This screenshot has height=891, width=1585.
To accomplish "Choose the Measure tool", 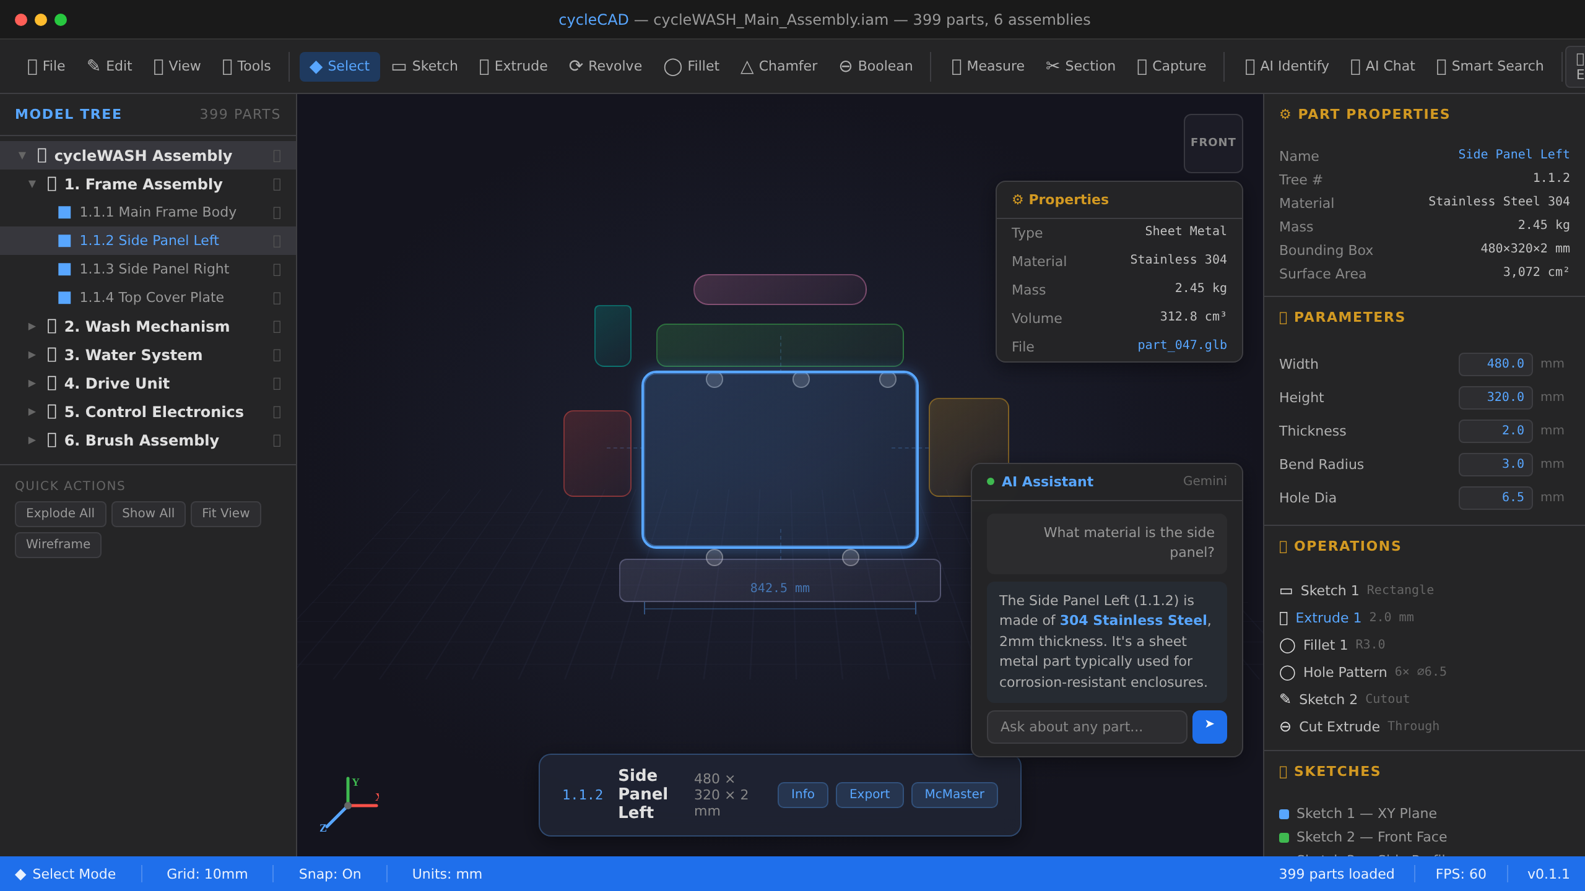I will point(988,66).
